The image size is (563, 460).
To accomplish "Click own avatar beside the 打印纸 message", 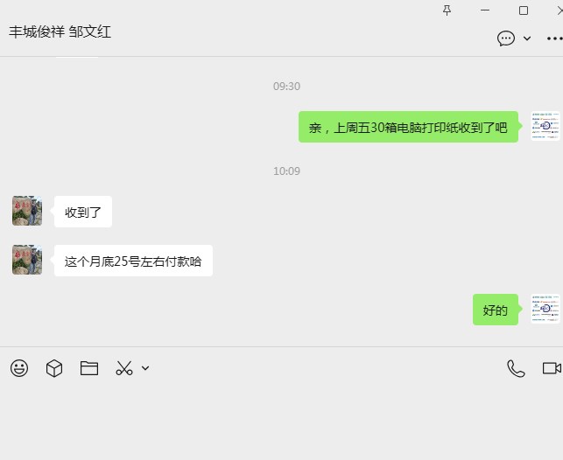I will point(545,126).
